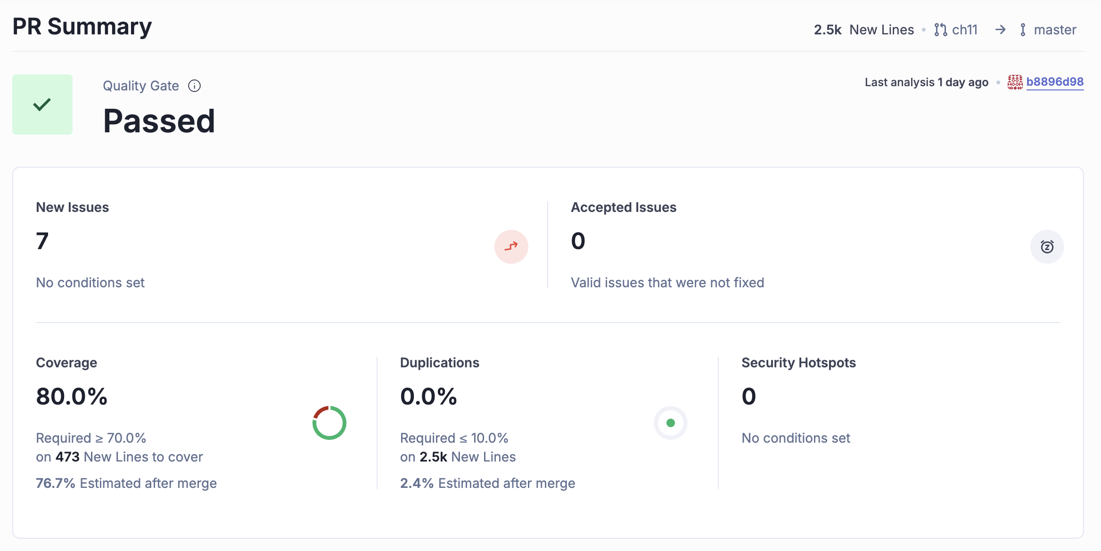Click the Quality Gate info icon
The image size is (1101, 551).
point(194,86)
